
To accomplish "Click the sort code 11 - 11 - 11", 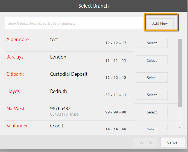I will [x=116, y=60].
